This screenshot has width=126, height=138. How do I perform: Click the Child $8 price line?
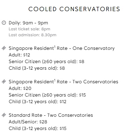click(x=37, y=68)
